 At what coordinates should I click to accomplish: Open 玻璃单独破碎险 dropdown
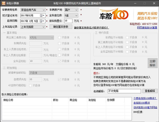point(41,73)
